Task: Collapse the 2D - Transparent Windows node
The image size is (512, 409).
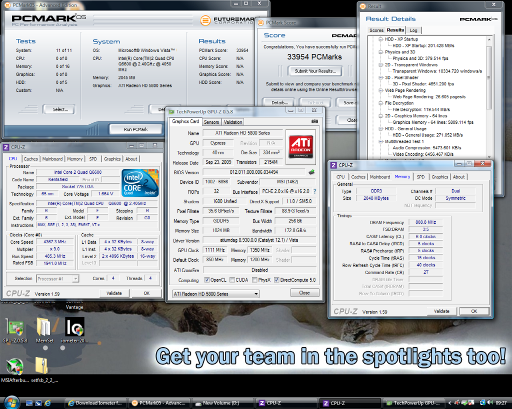Action: (380, 64)
